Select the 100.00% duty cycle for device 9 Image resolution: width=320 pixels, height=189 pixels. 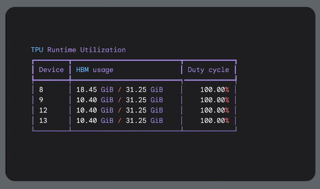(214, 100)
